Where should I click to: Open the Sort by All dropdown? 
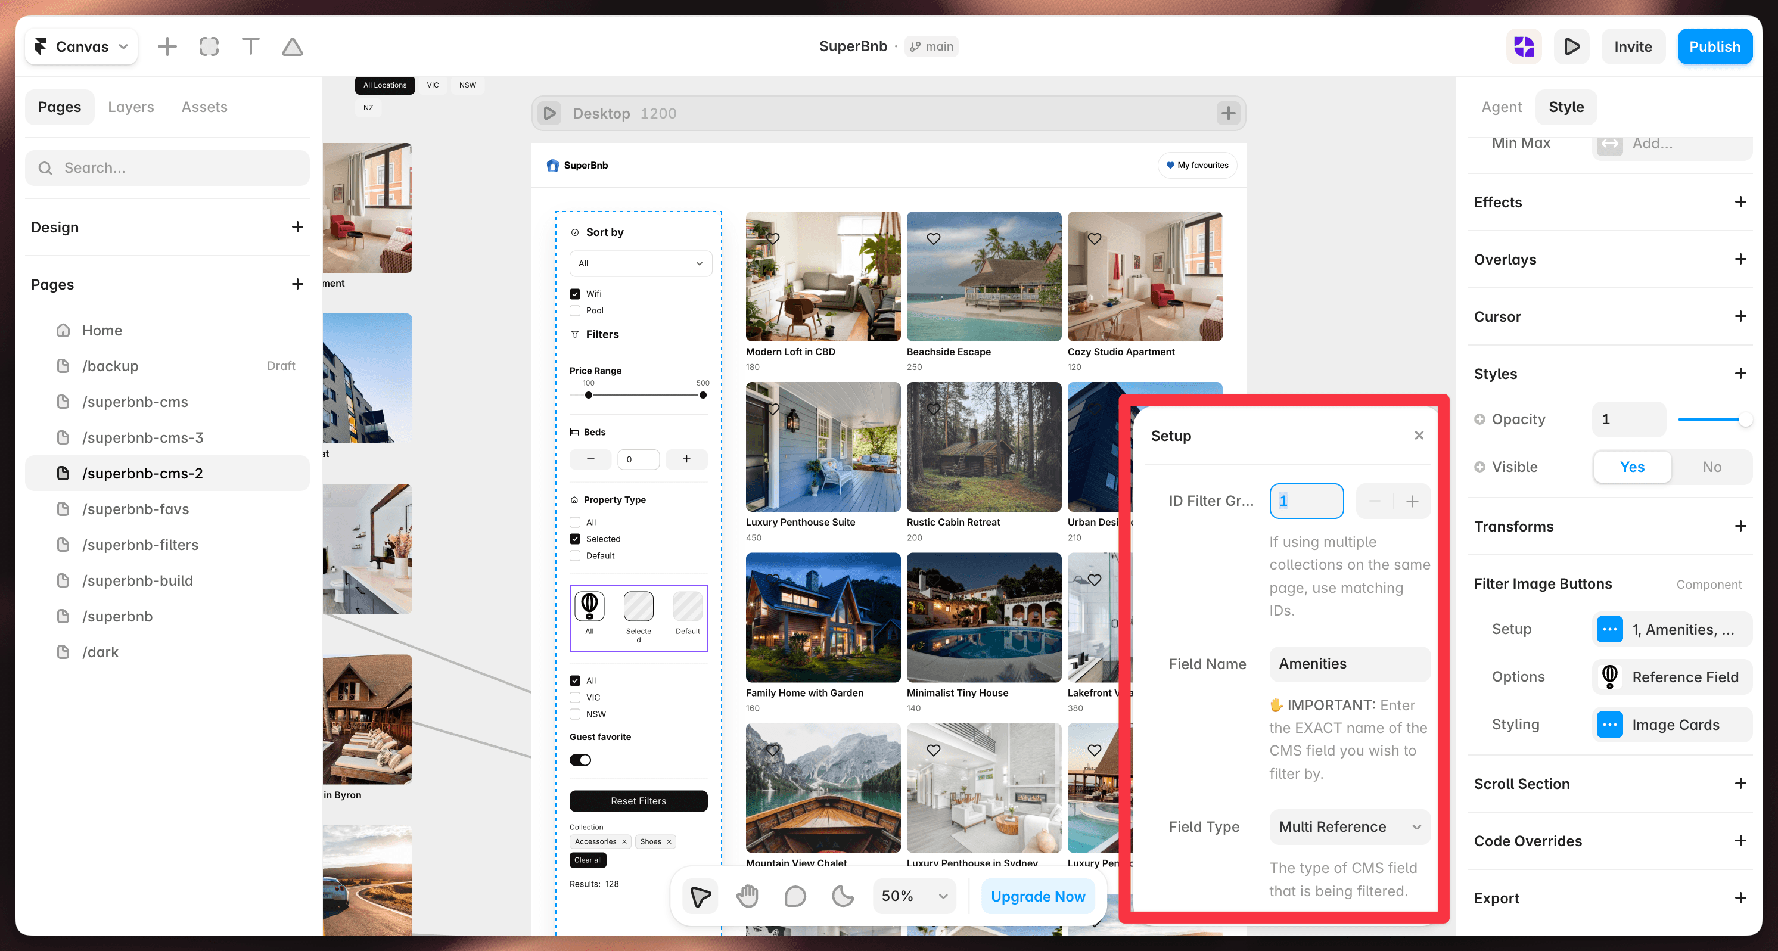point(641,263)
